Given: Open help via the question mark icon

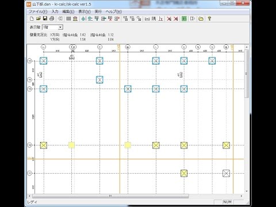Looking at the screenshot, I should tap(209, 18).
